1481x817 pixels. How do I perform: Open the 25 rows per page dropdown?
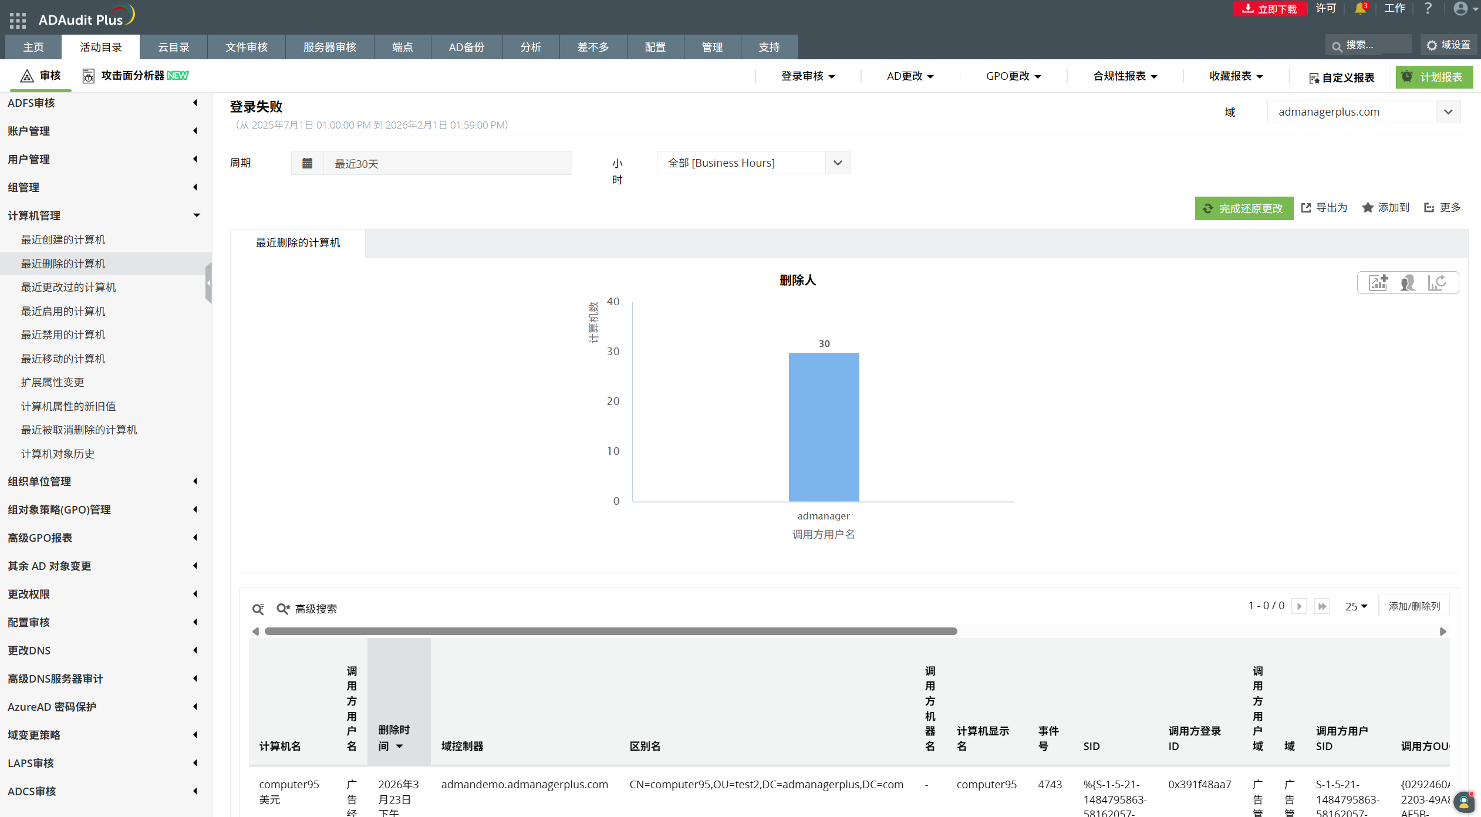pos(1356,606)
